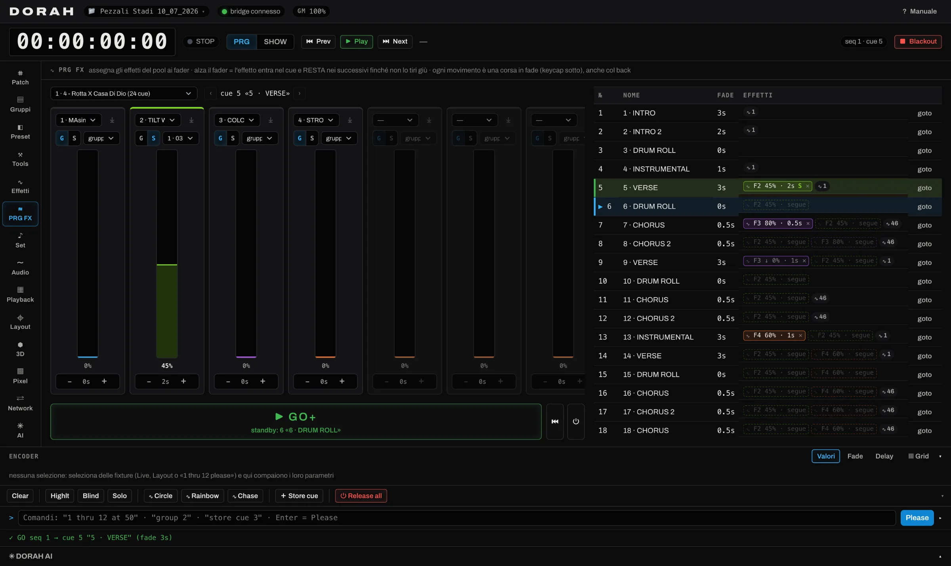Open the Layout sidebar section
951x566 pixels.
tap(20, 322)
